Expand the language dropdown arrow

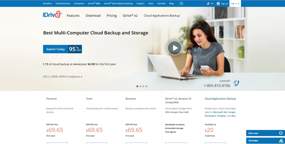pyautogui.click(x=212, y=3)
